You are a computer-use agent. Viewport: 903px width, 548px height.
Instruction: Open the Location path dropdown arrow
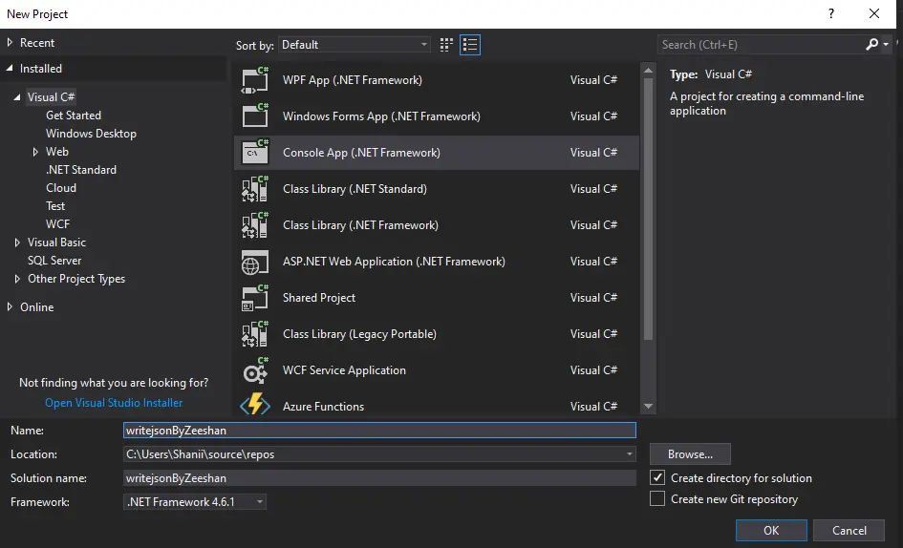(x=630, y=454)
